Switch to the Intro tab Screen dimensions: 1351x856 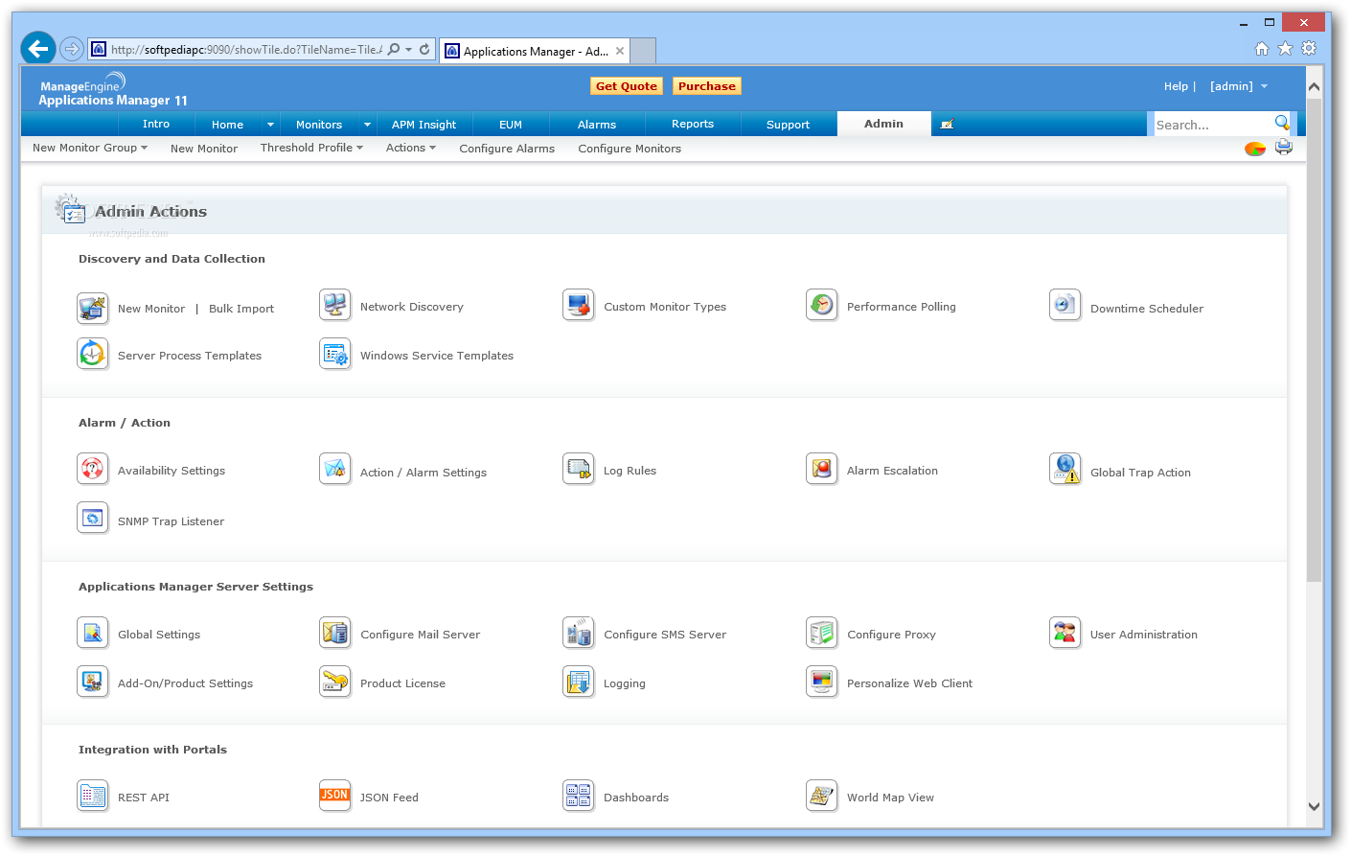(156, 124)
